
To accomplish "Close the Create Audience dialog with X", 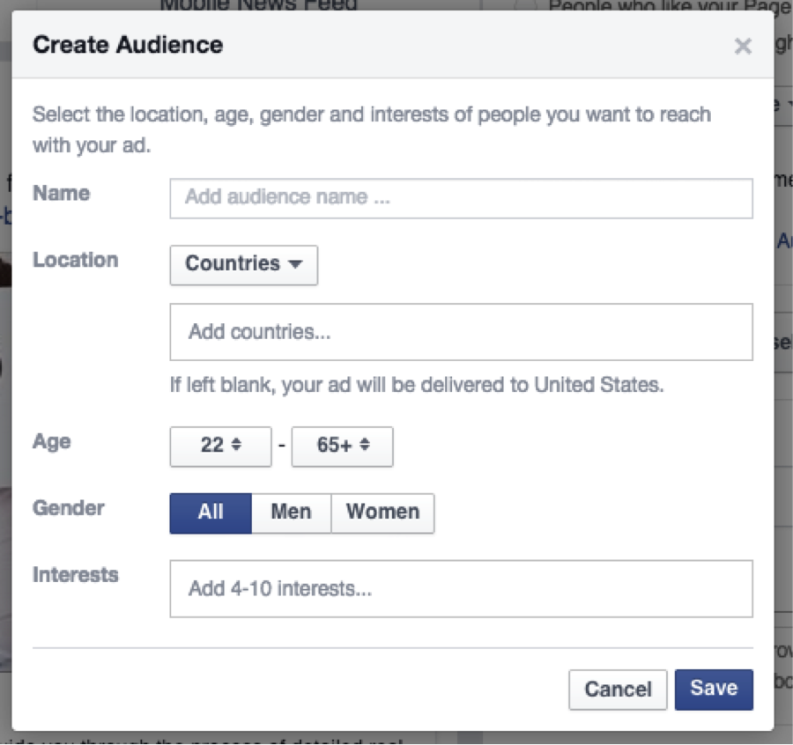I will point(743,47).
